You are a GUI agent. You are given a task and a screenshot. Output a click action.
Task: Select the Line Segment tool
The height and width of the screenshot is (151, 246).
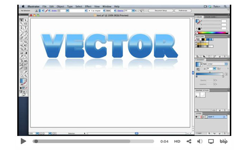(22, 31)
